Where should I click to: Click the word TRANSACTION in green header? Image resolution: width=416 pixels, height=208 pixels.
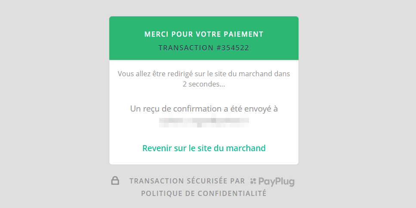186,48
